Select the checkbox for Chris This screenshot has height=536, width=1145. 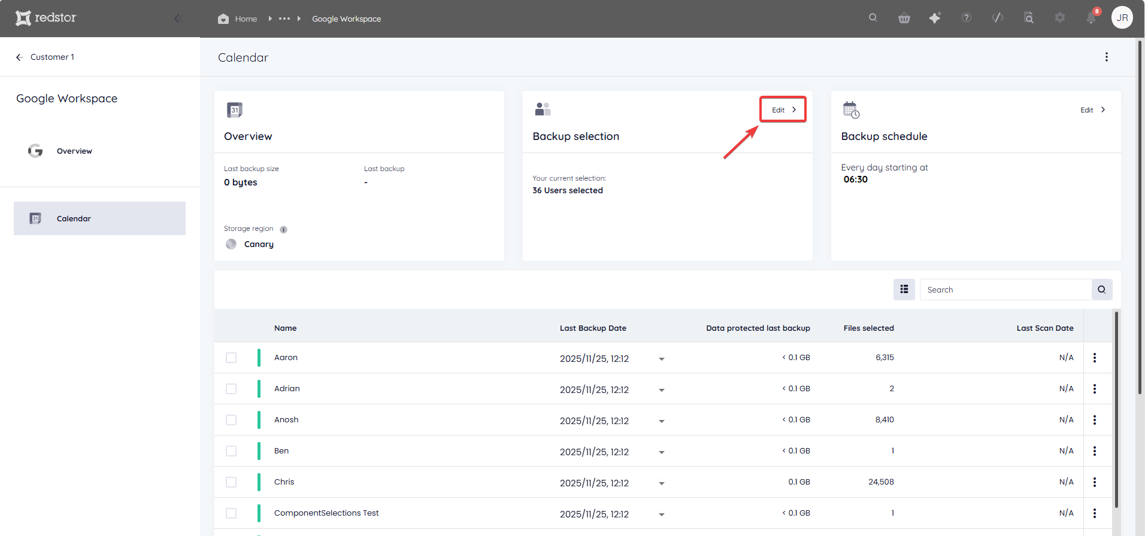point(231,482)
